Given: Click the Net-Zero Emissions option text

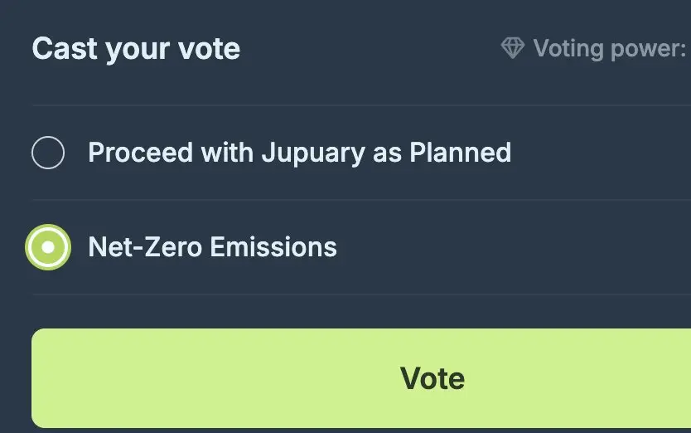Looking at the screenshot, I should 212,247.
